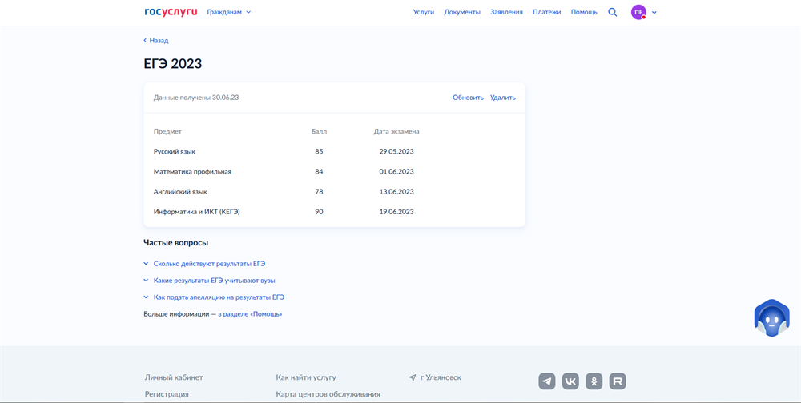Screen dimensions: 801x403
Task: Click the Удалить link
Action: click(503, 98)
